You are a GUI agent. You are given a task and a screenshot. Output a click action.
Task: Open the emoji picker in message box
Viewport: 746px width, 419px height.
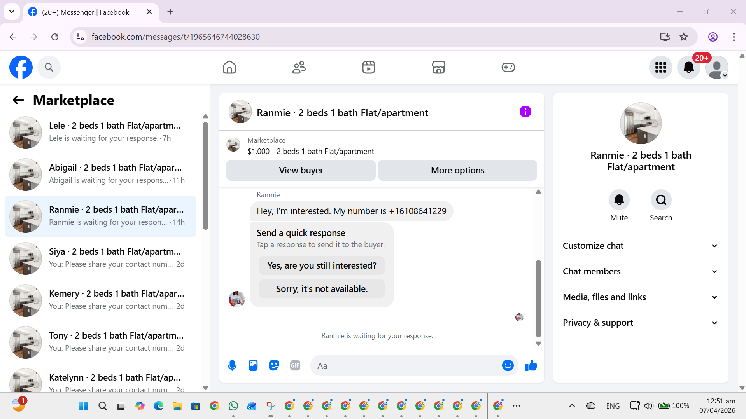coord(508,365)
